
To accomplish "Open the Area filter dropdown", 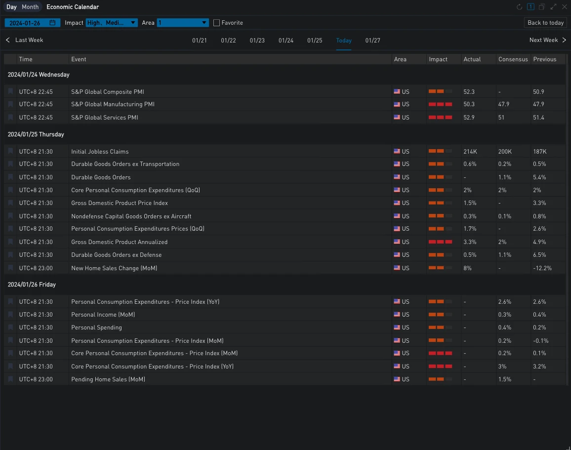I will coord(183,23).
